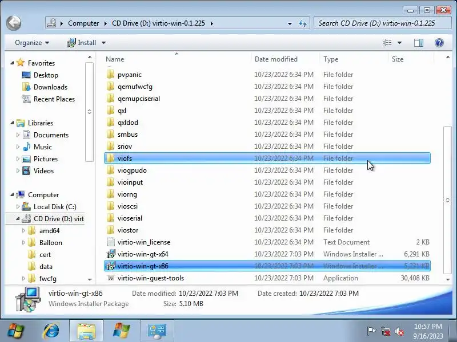The width and height of the screenshot is (457, 342).
Task: Select the viogpudo folder
Action: click(132, 170)
